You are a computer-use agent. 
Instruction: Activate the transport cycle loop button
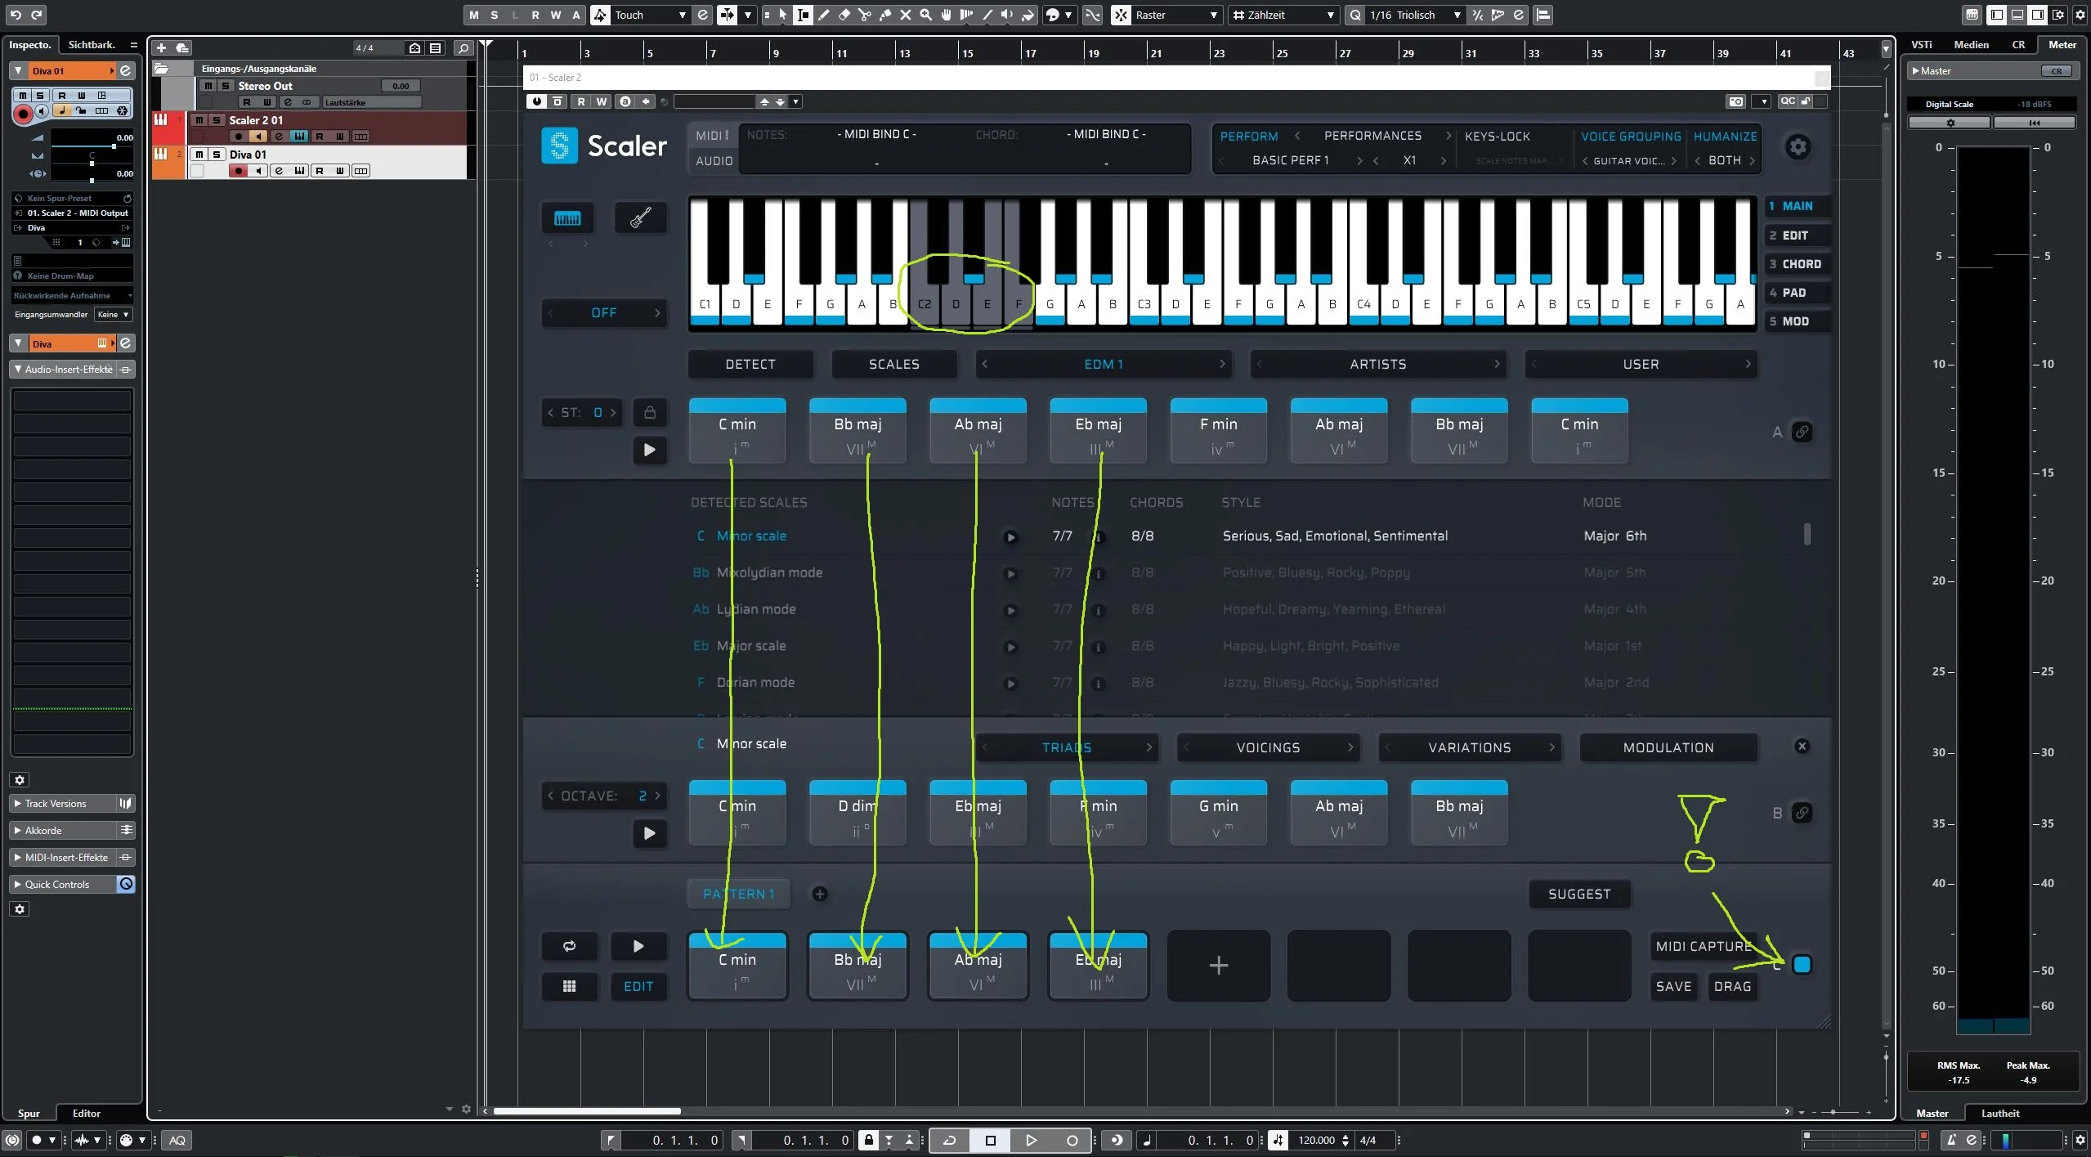(x=950, y=1140)
